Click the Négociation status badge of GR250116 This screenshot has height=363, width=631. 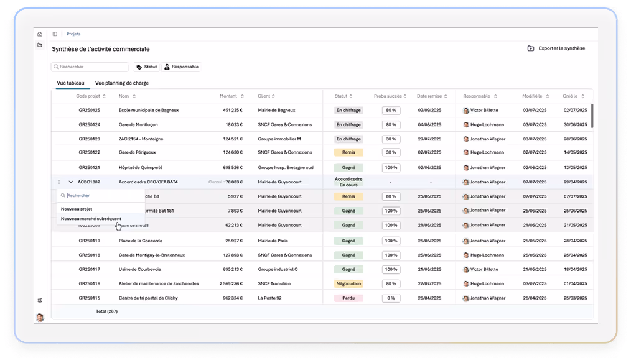click(348, 284)
